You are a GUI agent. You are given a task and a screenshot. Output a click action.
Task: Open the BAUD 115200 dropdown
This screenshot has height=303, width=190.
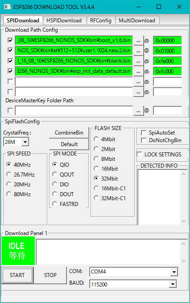[x=173, y=284]
